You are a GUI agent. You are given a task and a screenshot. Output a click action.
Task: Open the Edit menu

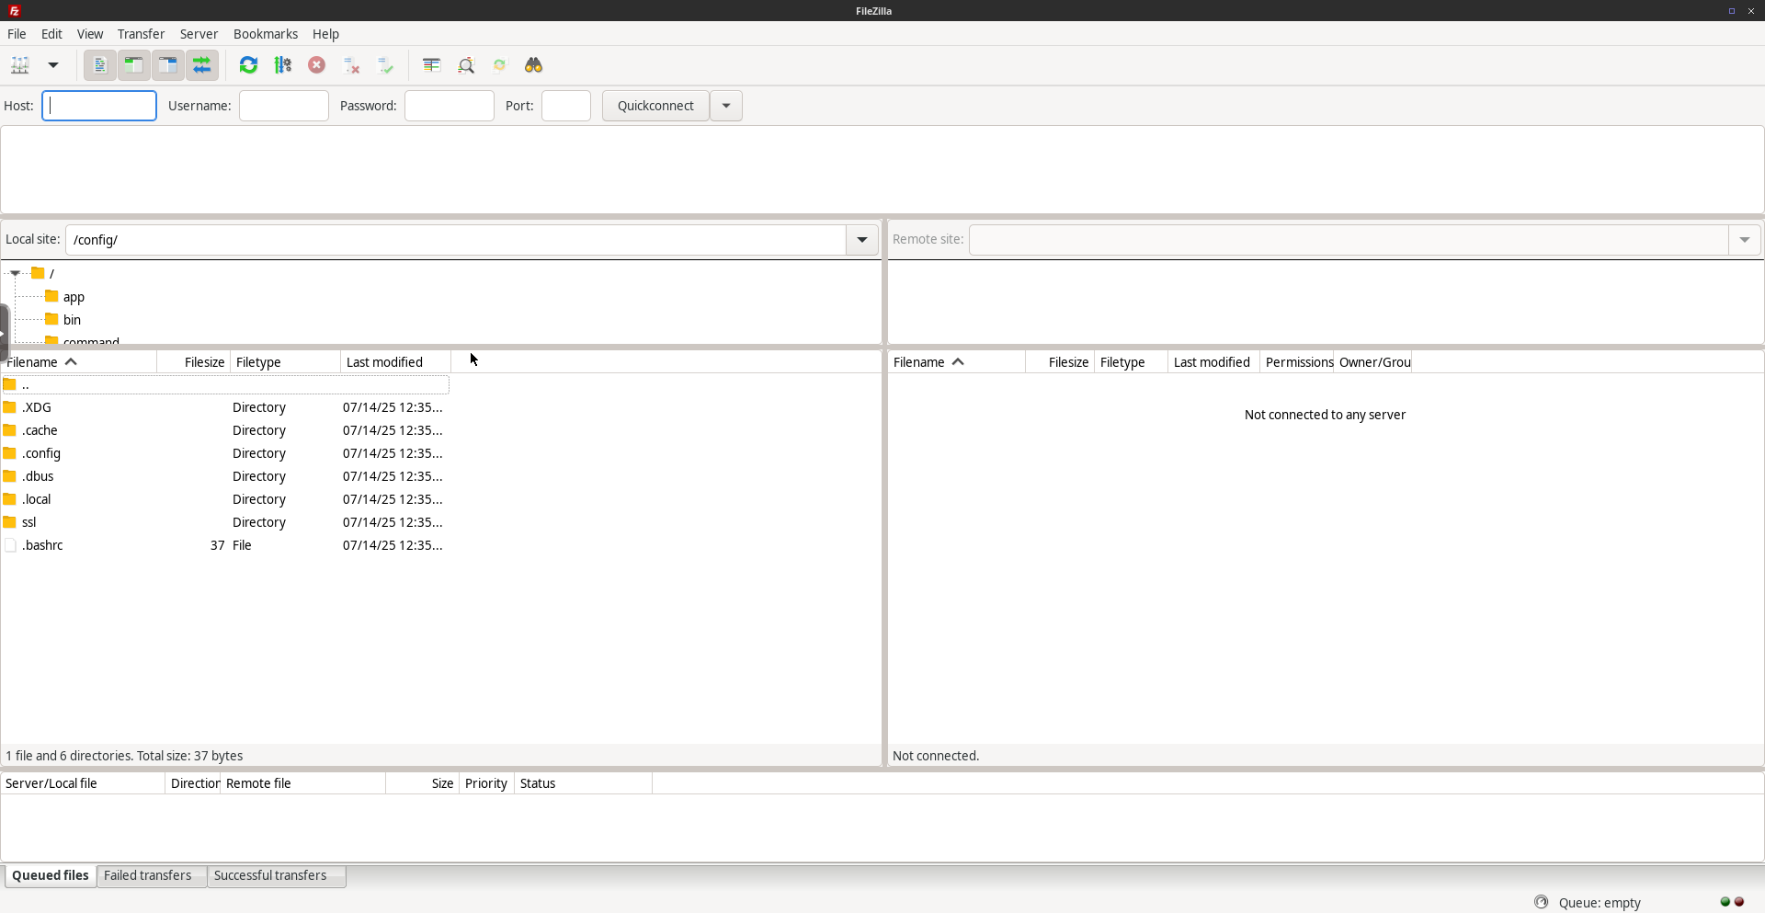[51, 34]
